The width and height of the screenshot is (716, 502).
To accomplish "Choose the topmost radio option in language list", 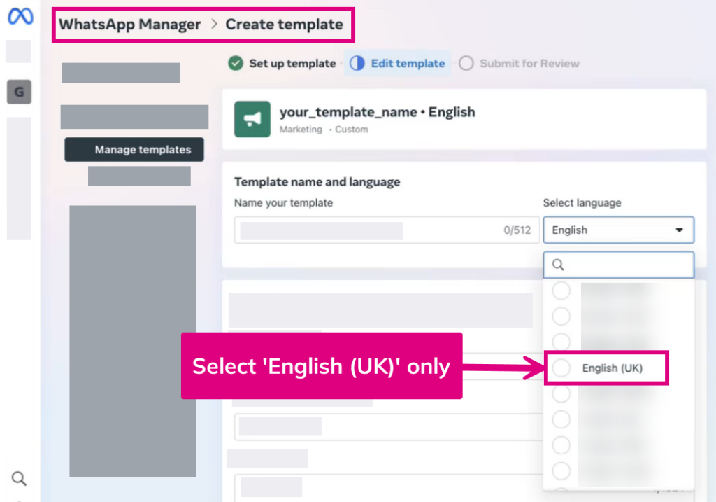I will tap(561, 291).
